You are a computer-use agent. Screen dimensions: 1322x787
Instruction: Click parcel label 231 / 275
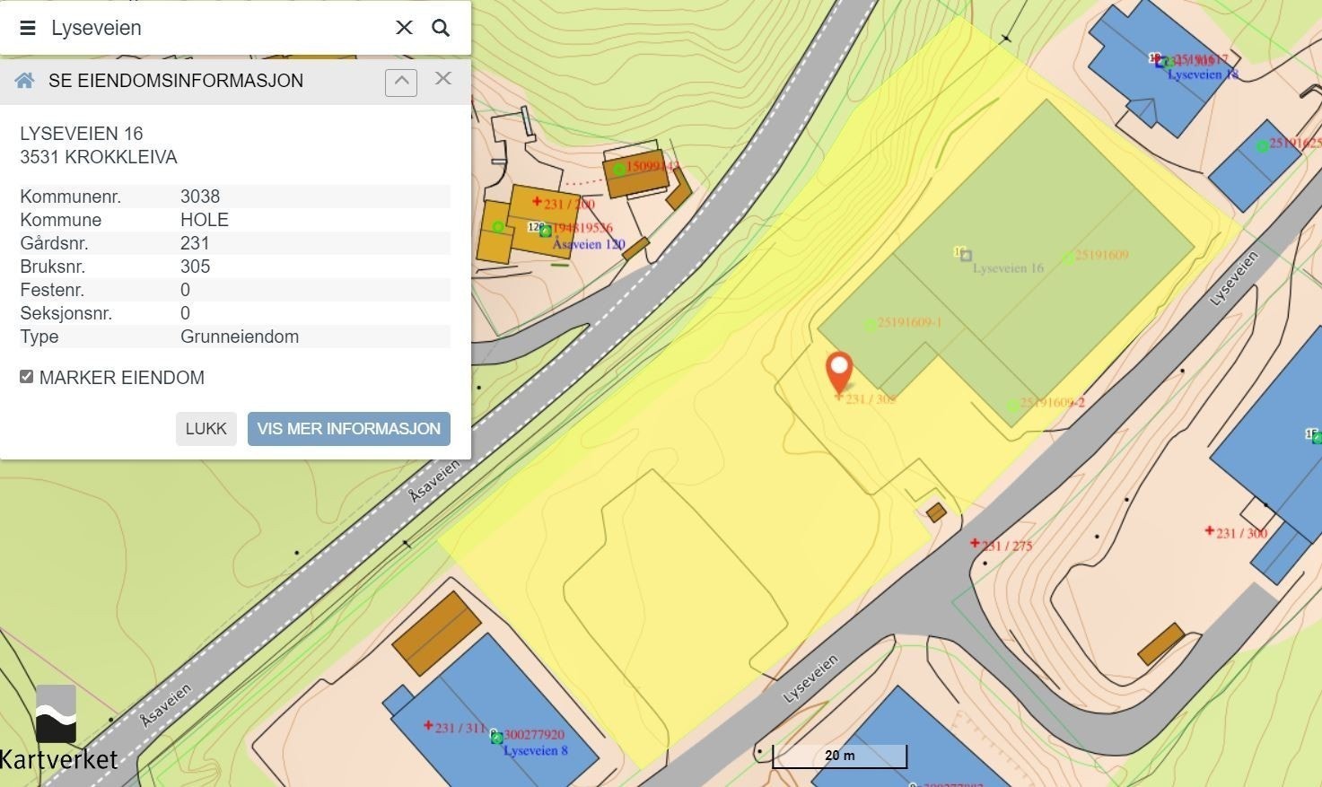click(x=1007, y=546)
